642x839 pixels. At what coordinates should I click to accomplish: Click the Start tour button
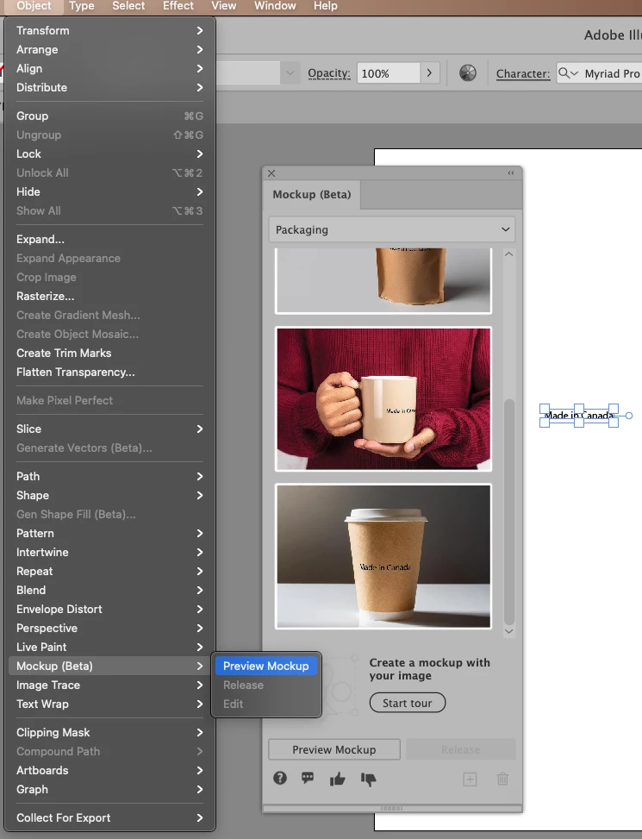click(x=408, y=703)
